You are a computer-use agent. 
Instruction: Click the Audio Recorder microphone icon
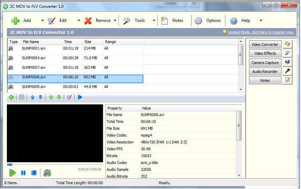(x=287, y=71)
